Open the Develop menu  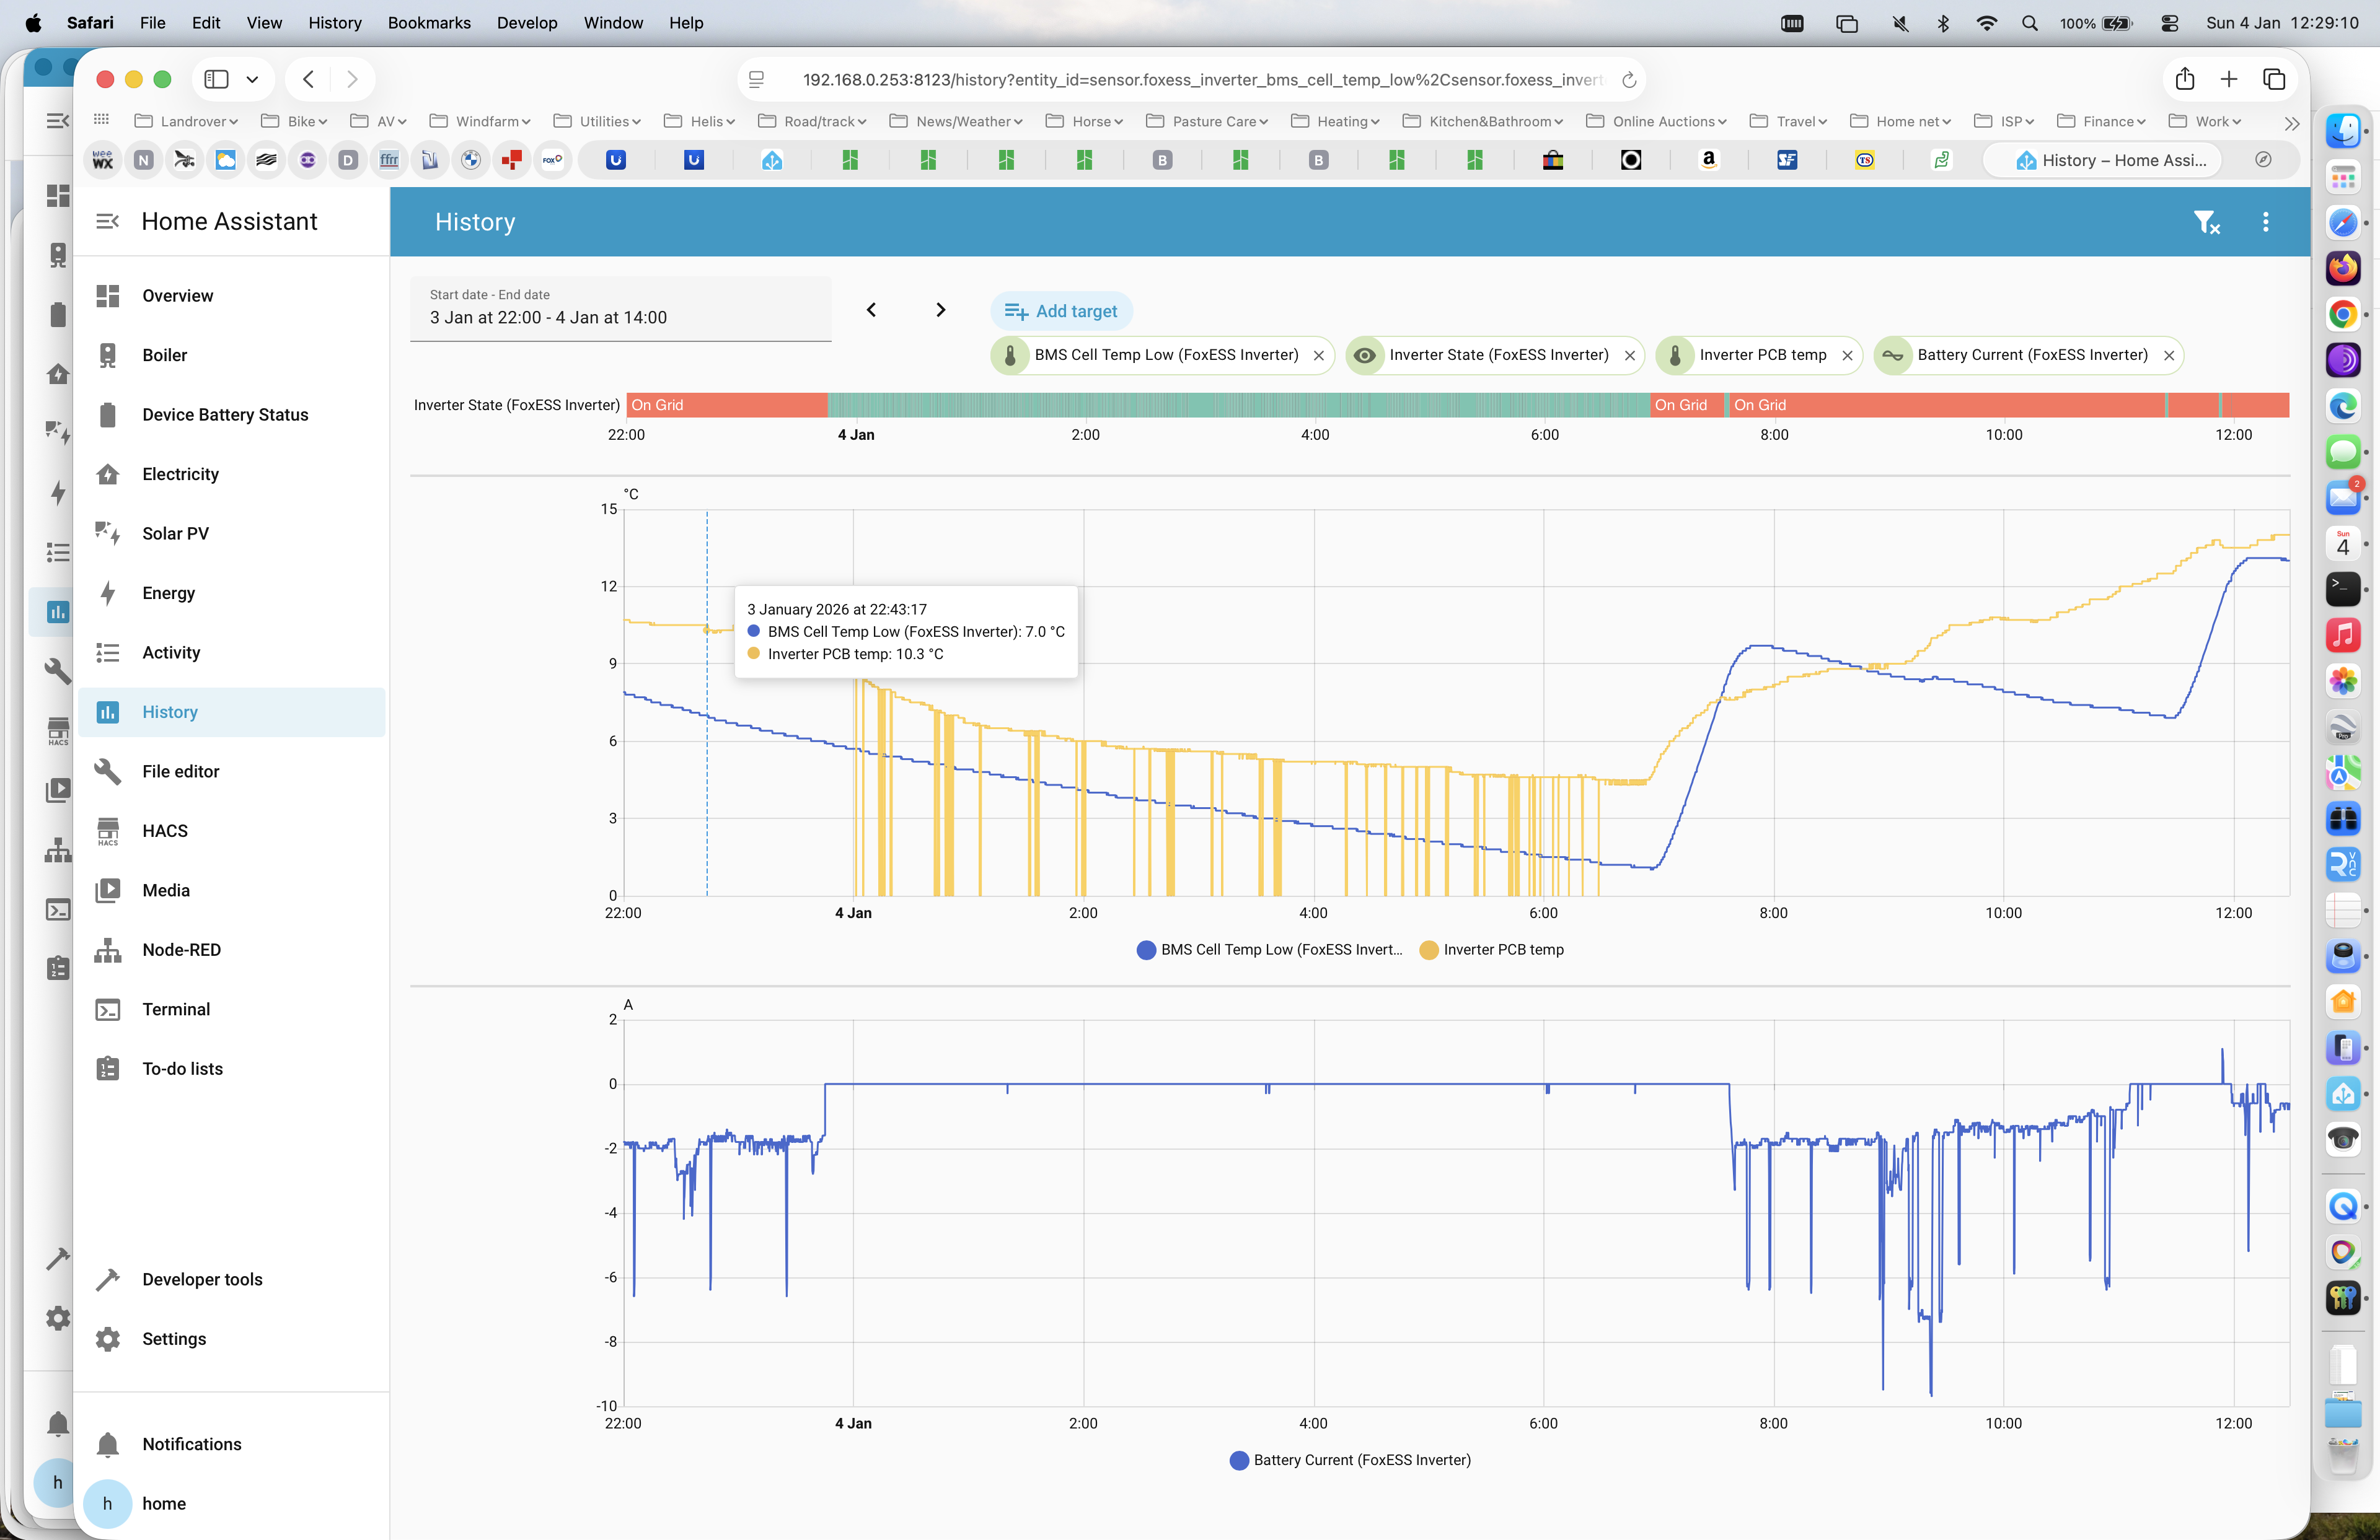coord(527,22)
